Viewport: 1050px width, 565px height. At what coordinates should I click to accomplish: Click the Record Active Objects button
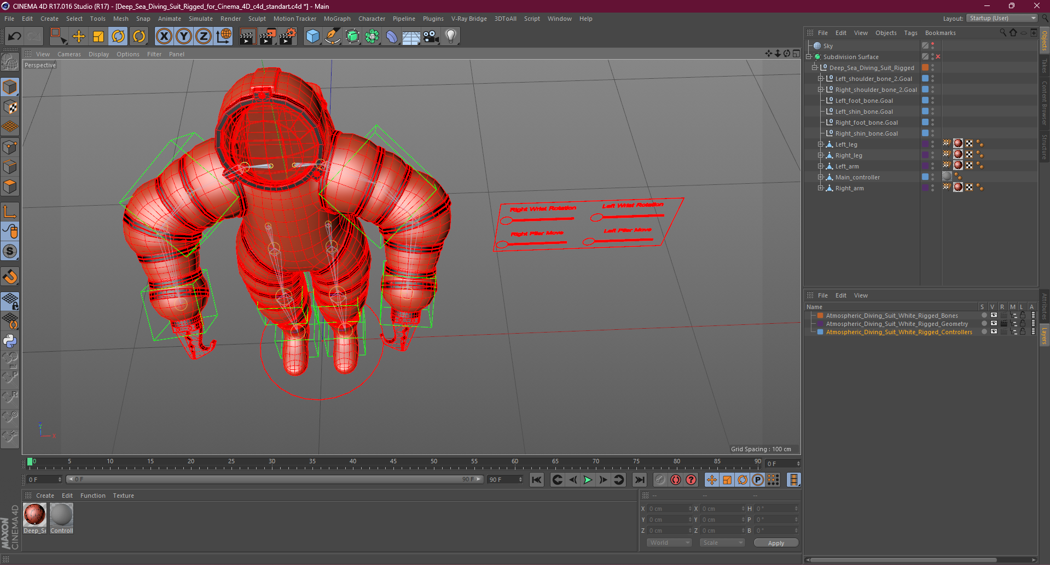(x=660, y=480)
